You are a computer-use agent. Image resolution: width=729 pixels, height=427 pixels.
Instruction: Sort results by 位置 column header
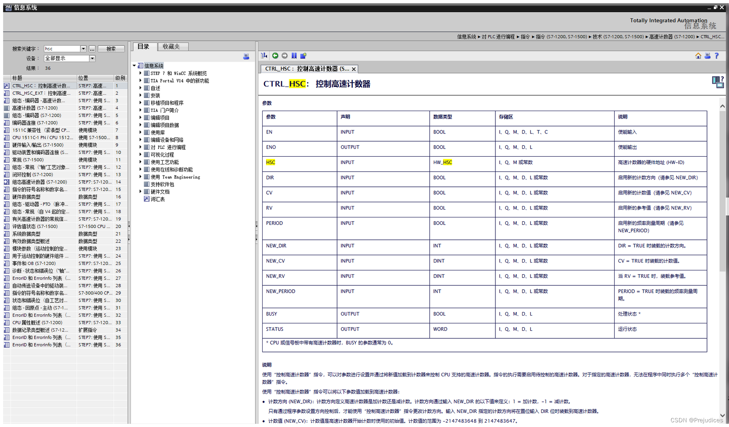(x=95, y=78)
